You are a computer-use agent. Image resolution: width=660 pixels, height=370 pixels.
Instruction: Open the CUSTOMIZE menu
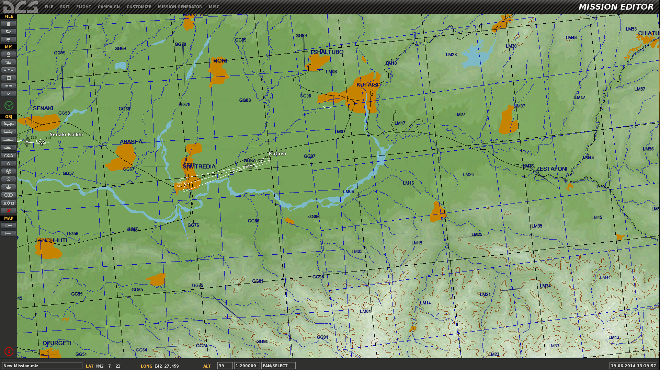tap(139, 7)
